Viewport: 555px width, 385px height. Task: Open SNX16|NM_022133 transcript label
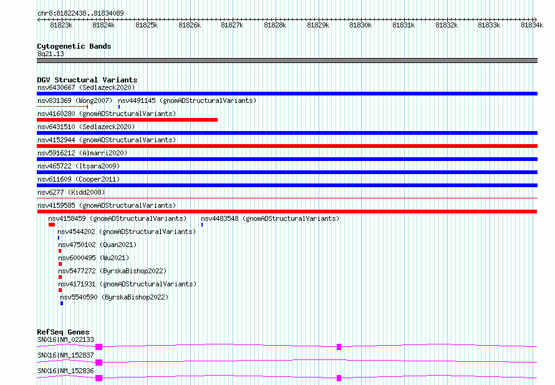(x=65, y=339)
